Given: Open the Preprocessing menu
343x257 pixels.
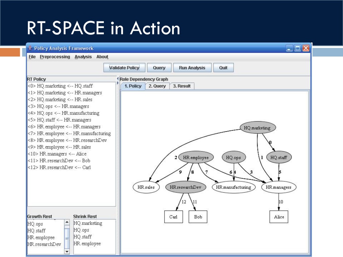Looking at the screenshot, I should point(55,57).
